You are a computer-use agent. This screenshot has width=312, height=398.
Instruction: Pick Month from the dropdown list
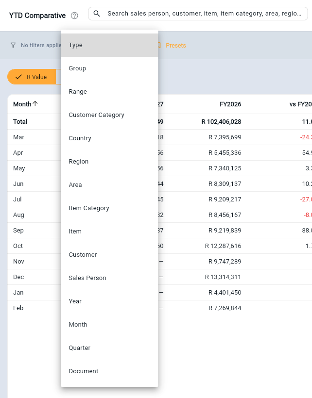pos(109,325)
